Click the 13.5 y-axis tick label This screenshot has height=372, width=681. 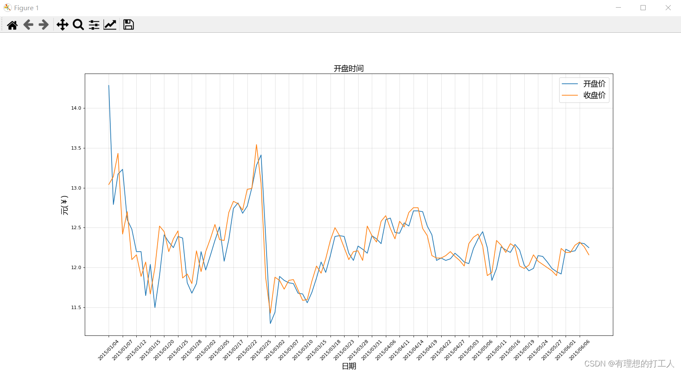coord(76,148)
